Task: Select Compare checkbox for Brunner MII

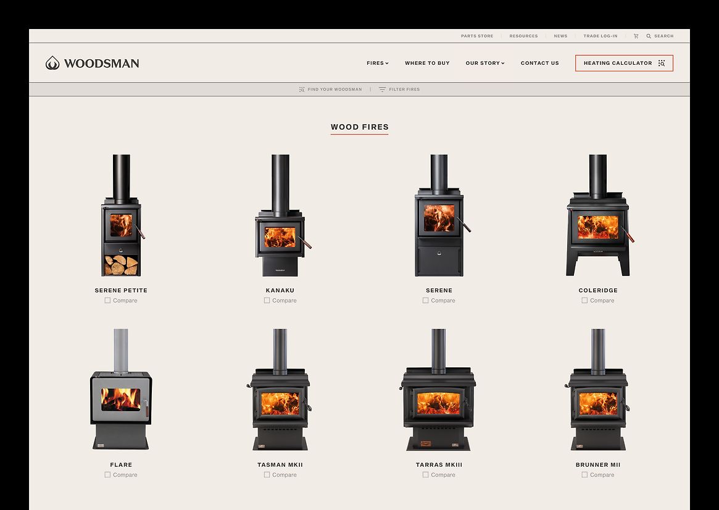Action: coord(584,475)
